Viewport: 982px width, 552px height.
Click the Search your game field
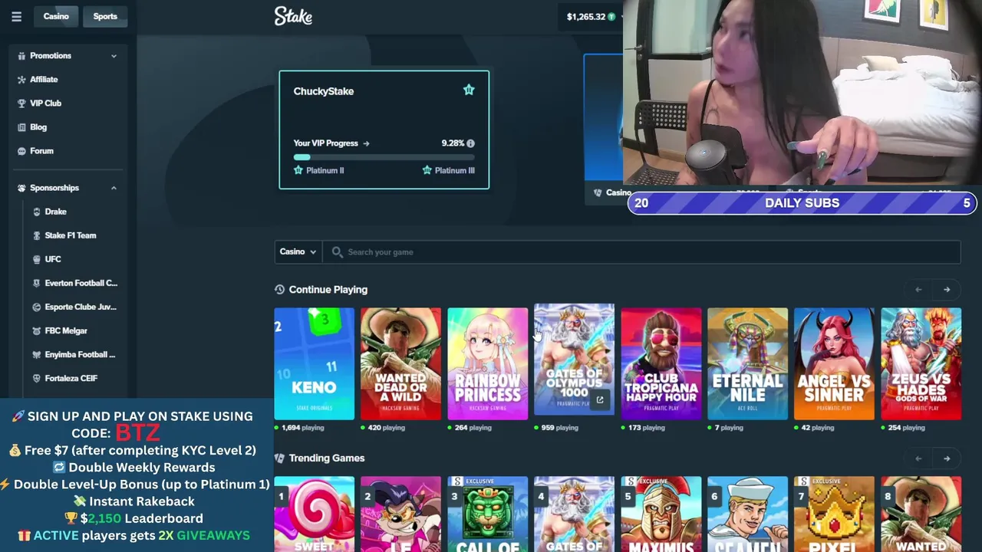pyautogui.click(x=643, y=251)
